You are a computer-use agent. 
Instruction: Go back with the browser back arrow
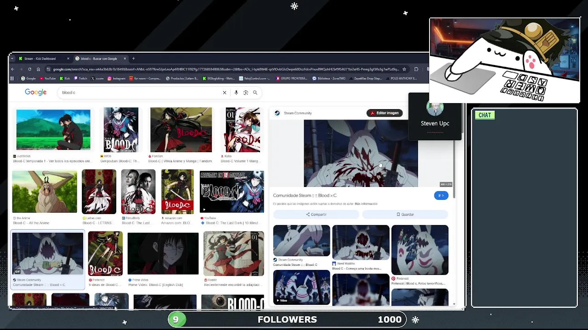click(x=13, y=69)
